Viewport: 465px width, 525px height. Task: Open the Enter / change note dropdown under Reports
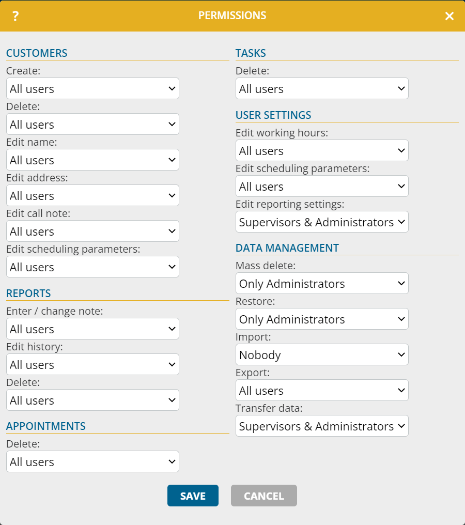click(x=92, y=329)
